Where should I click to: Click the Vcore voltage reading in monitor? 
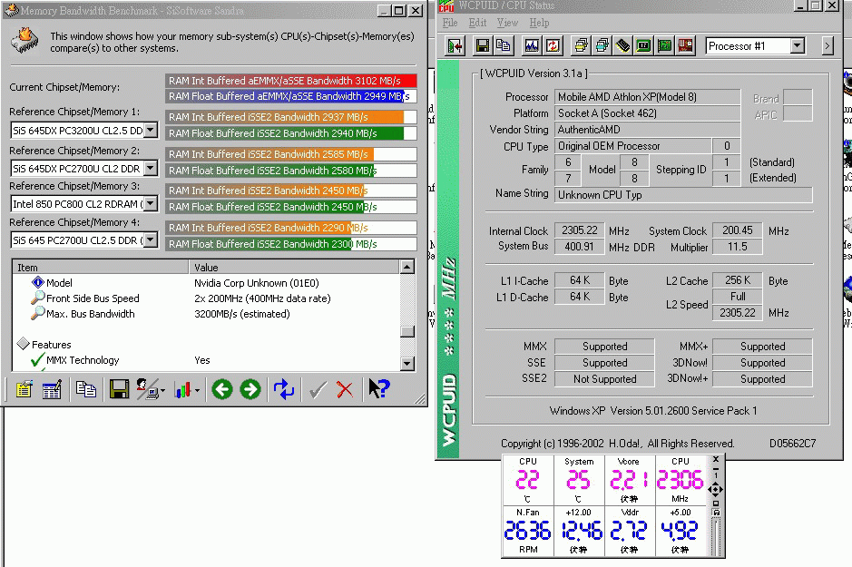[629, 480]
